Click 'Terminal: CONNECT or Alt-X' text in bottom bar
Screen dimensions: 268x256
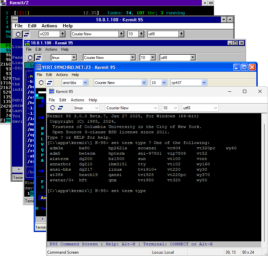[x=178, y=244]
